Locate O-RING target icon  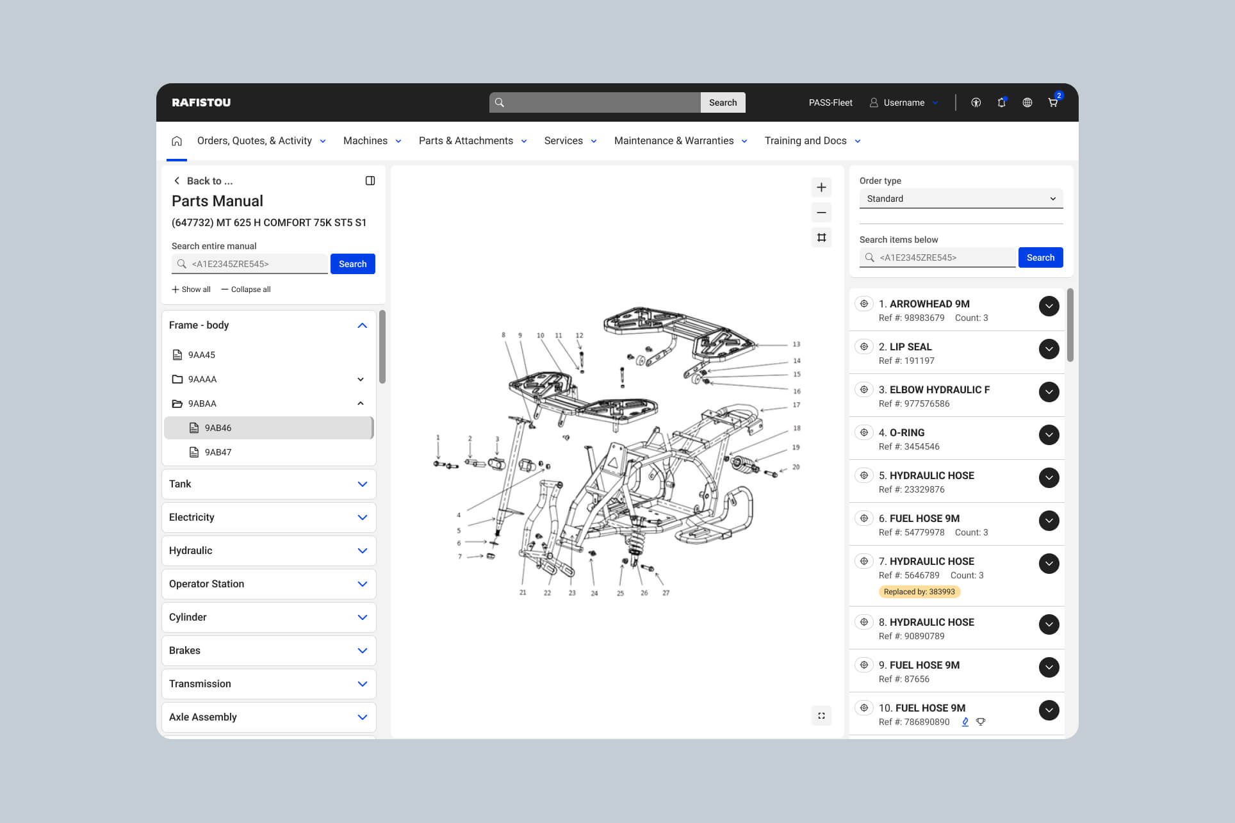click(x=864, y=432)
